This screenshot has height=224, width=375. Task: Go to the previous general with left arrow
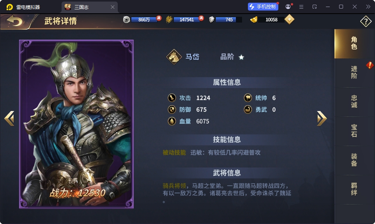[x=9, y=118]
